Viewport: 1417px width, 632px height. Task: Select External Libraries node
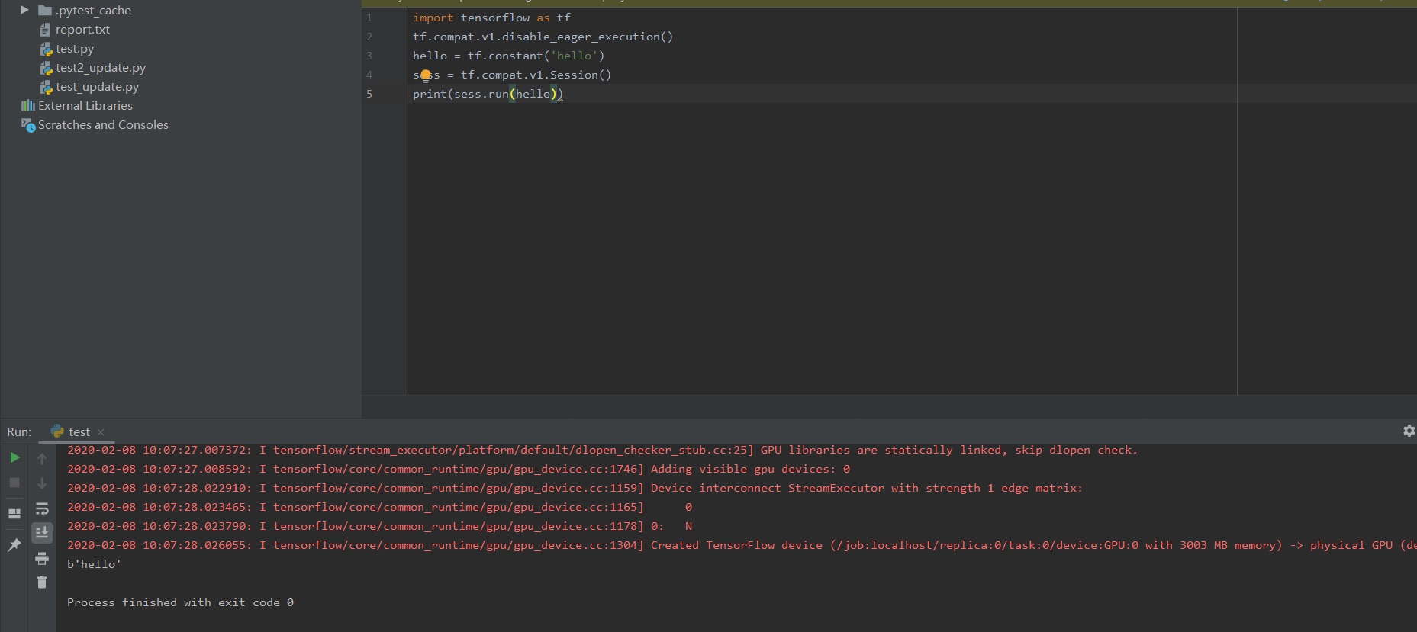85,105
